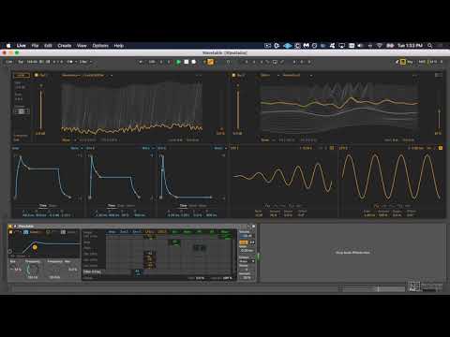This screenshot has width=450, height=337.
Task: Open the Edit menu
Action: pyautogui.click(x=48, y=46)
